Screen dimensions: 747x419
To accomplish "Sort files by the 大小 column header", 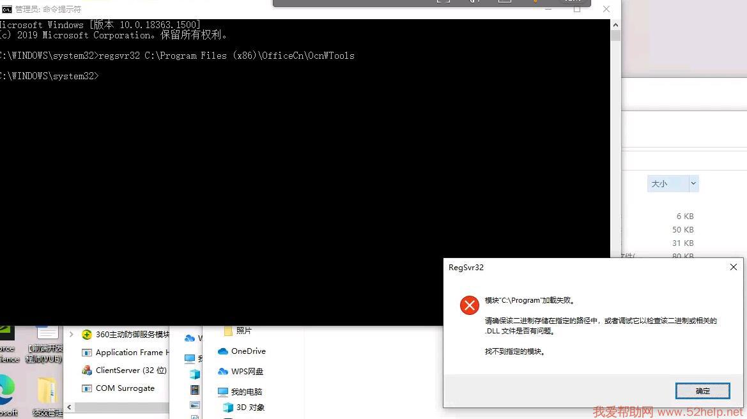I will [665, 184].
